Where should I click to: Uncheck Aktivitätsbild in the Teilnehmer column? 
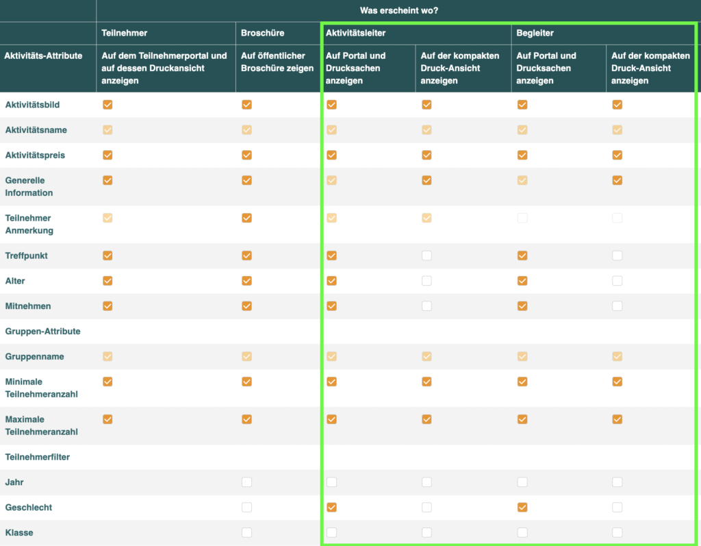click(x=107, y=105)
